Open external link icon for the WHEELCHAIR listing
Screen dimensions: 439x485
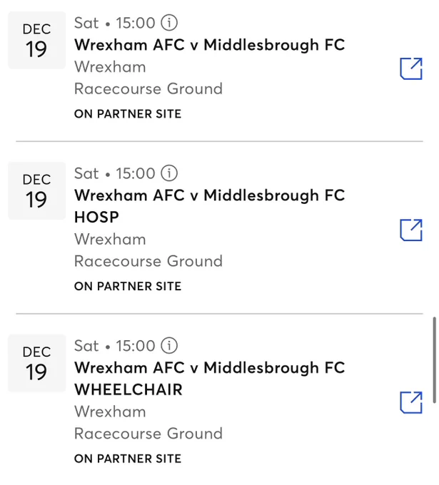411,402
